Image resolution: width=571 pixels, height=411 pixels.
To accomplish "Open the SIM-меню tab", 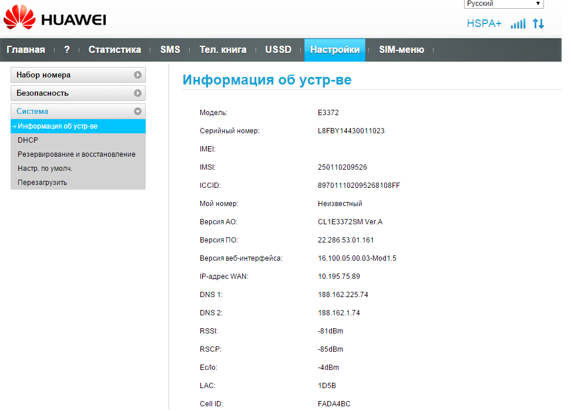I will (401, 49).
